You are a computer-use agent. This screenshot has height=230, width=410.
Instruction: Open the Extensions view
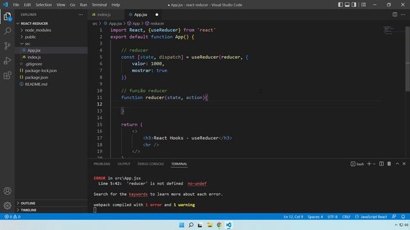(7, 75)
